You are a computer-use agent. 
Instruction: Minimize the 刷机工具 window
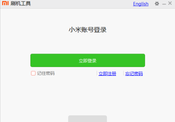164,4
